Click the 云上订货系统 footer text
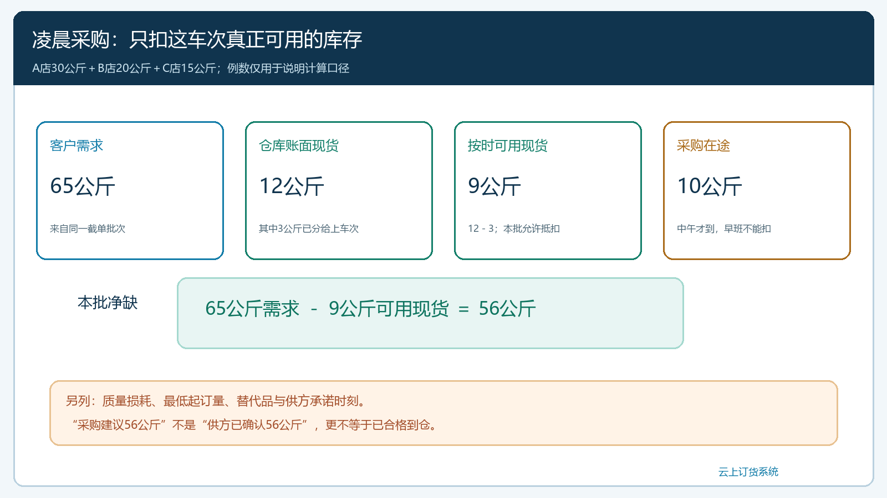The image size is (887, 498). [x=748, y=471]
